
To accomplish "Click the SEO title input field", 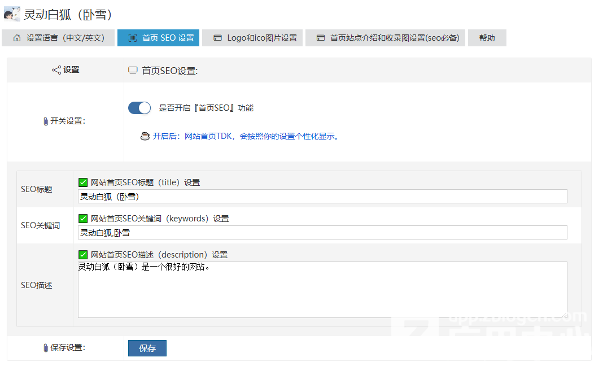I will 322,197.
